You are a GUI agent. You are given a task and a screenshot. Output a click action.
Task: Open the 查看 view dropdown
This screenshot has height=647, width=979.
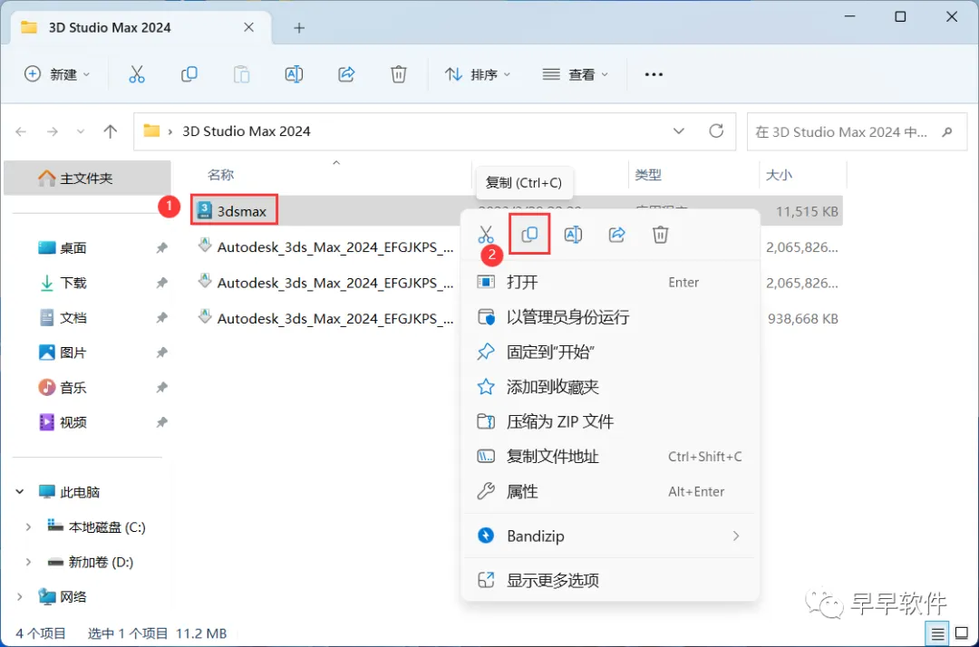(575, 74)
